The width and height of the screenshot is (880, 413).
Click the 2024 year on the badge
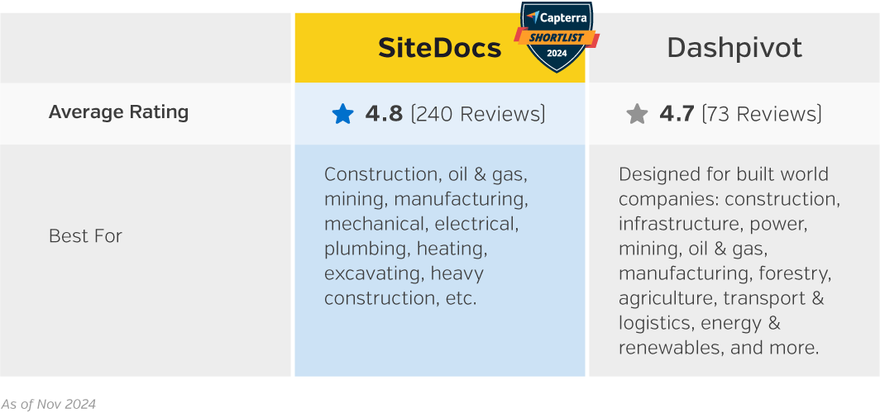pyautogui.click(x=557, y=54)
